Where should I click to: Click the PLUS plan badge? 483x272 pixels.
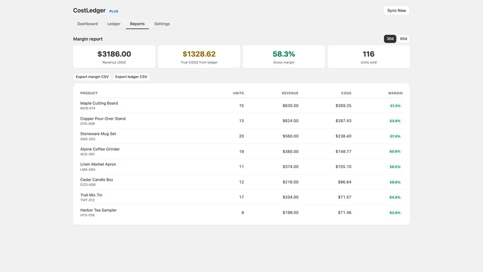(x=114, y=11)
